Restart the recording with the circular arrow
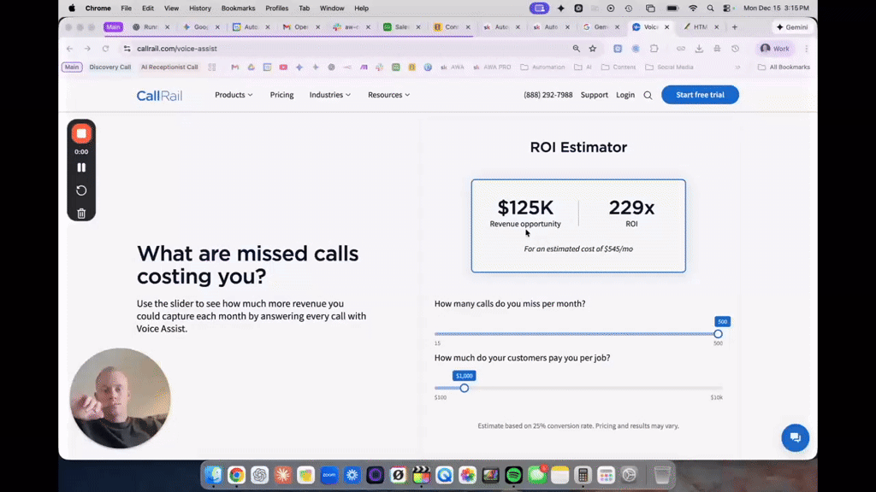Screen dimensions: 876x492 click(x=81, y=190)
